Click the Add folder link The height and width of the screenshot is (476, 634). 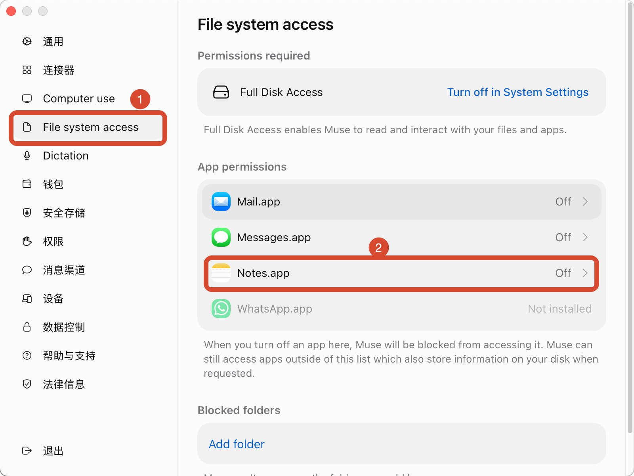point(237,444)
